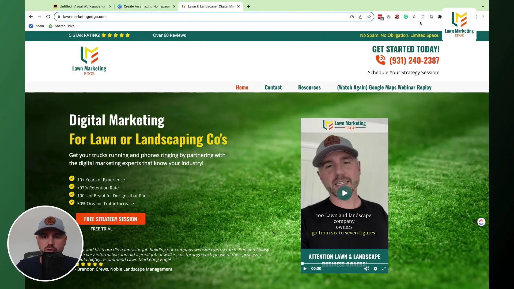This screenshot has width=514, height=289.
Task: Click the 5 STAR RATING text
Action: point(85,35)
